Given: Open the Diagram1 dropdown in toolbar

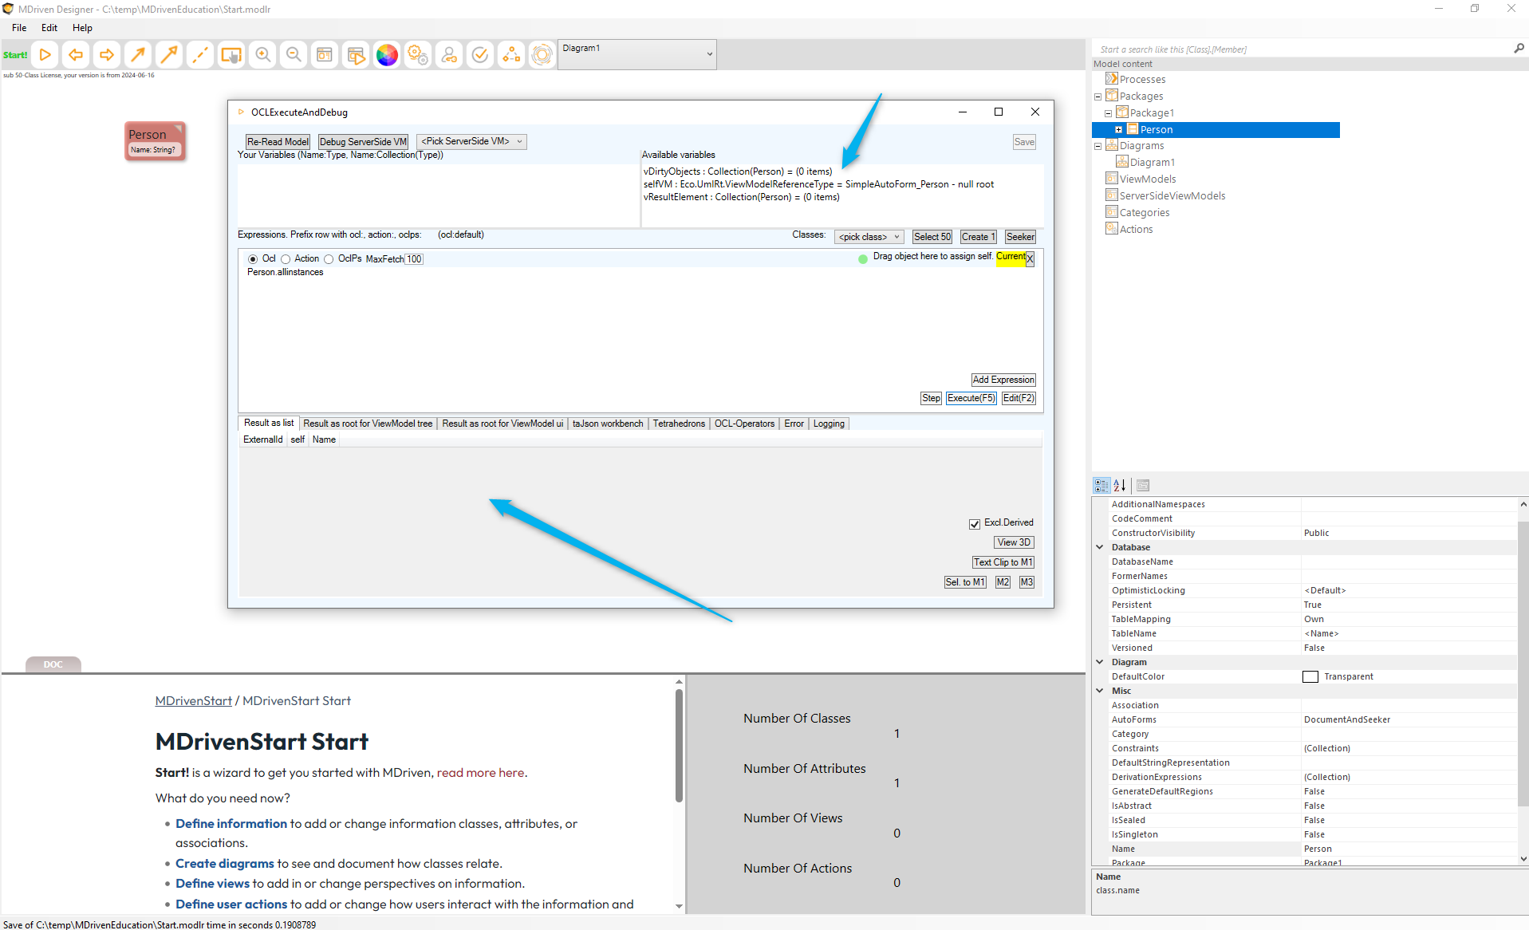Looking at the screenshot, I should click(x=636, y=54).
